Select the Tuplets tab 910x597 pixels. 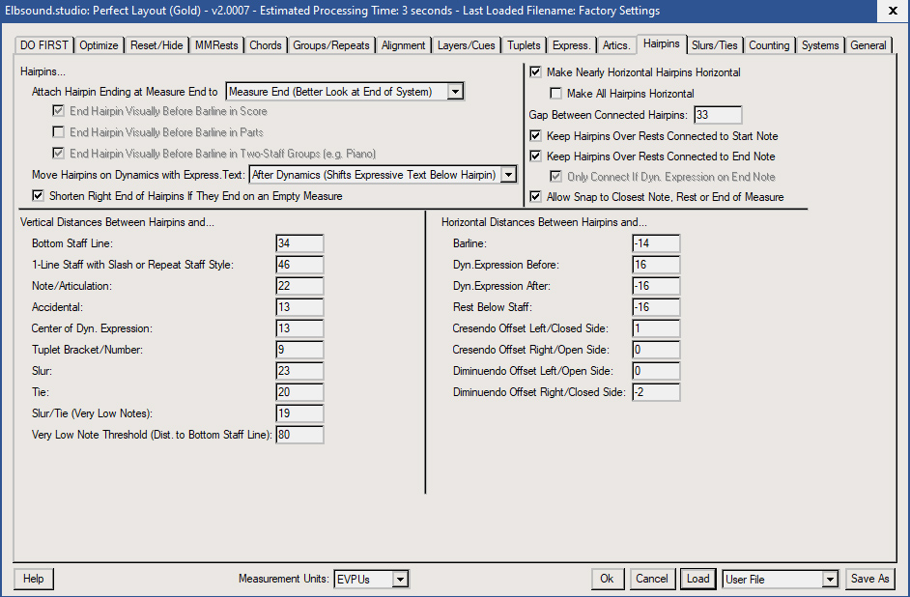click(x=524, y=45)
